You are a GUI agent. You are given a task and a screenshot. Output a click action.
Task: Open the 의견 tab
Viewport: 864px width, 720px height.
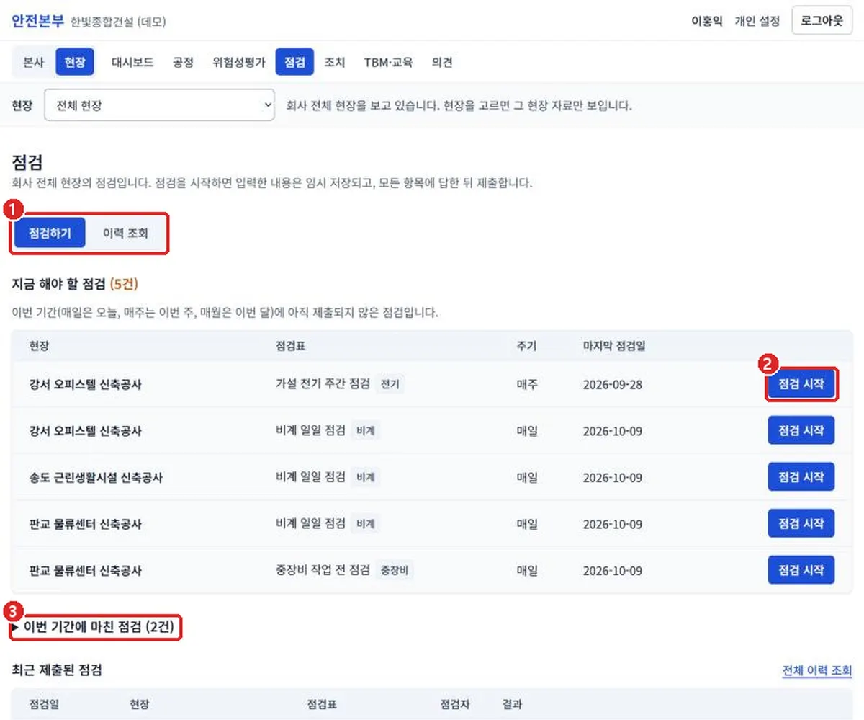coord(442,63)
